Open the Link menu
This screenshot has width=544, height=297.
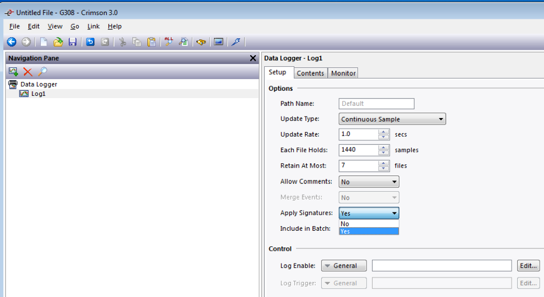[93, 26]
